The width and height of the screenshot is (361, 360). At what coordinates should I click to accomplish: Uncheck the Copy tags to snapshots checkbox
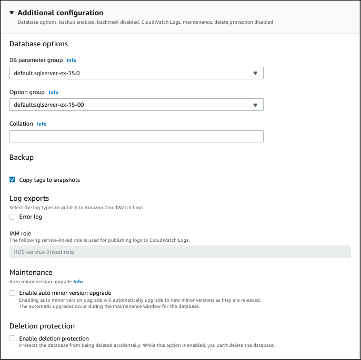click(13, 180)
